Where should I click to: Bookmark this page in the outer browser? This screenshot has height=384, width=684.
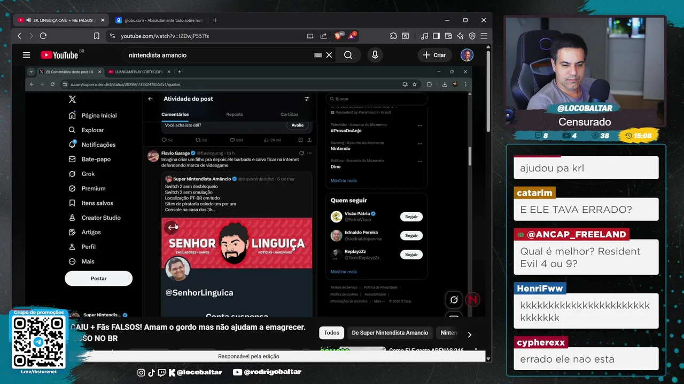pos(97,36)
